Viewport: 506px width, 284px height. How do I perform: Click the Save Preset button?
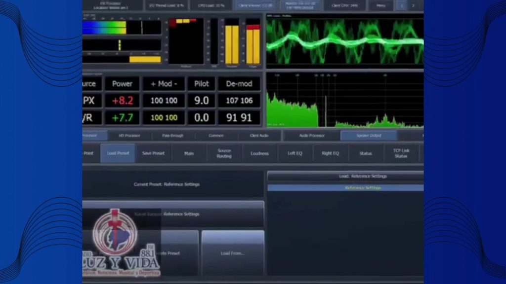153,153
